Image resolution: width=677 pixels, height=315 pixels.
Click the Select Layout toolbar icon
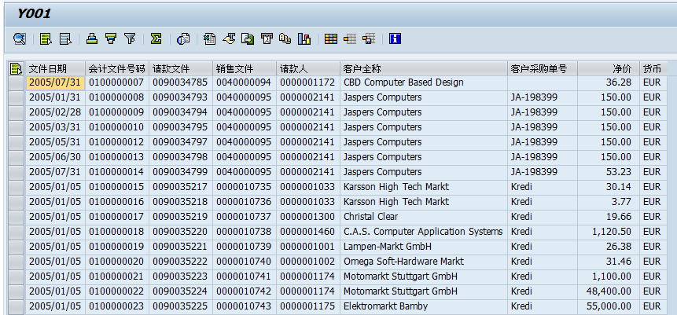coord(350,38)
